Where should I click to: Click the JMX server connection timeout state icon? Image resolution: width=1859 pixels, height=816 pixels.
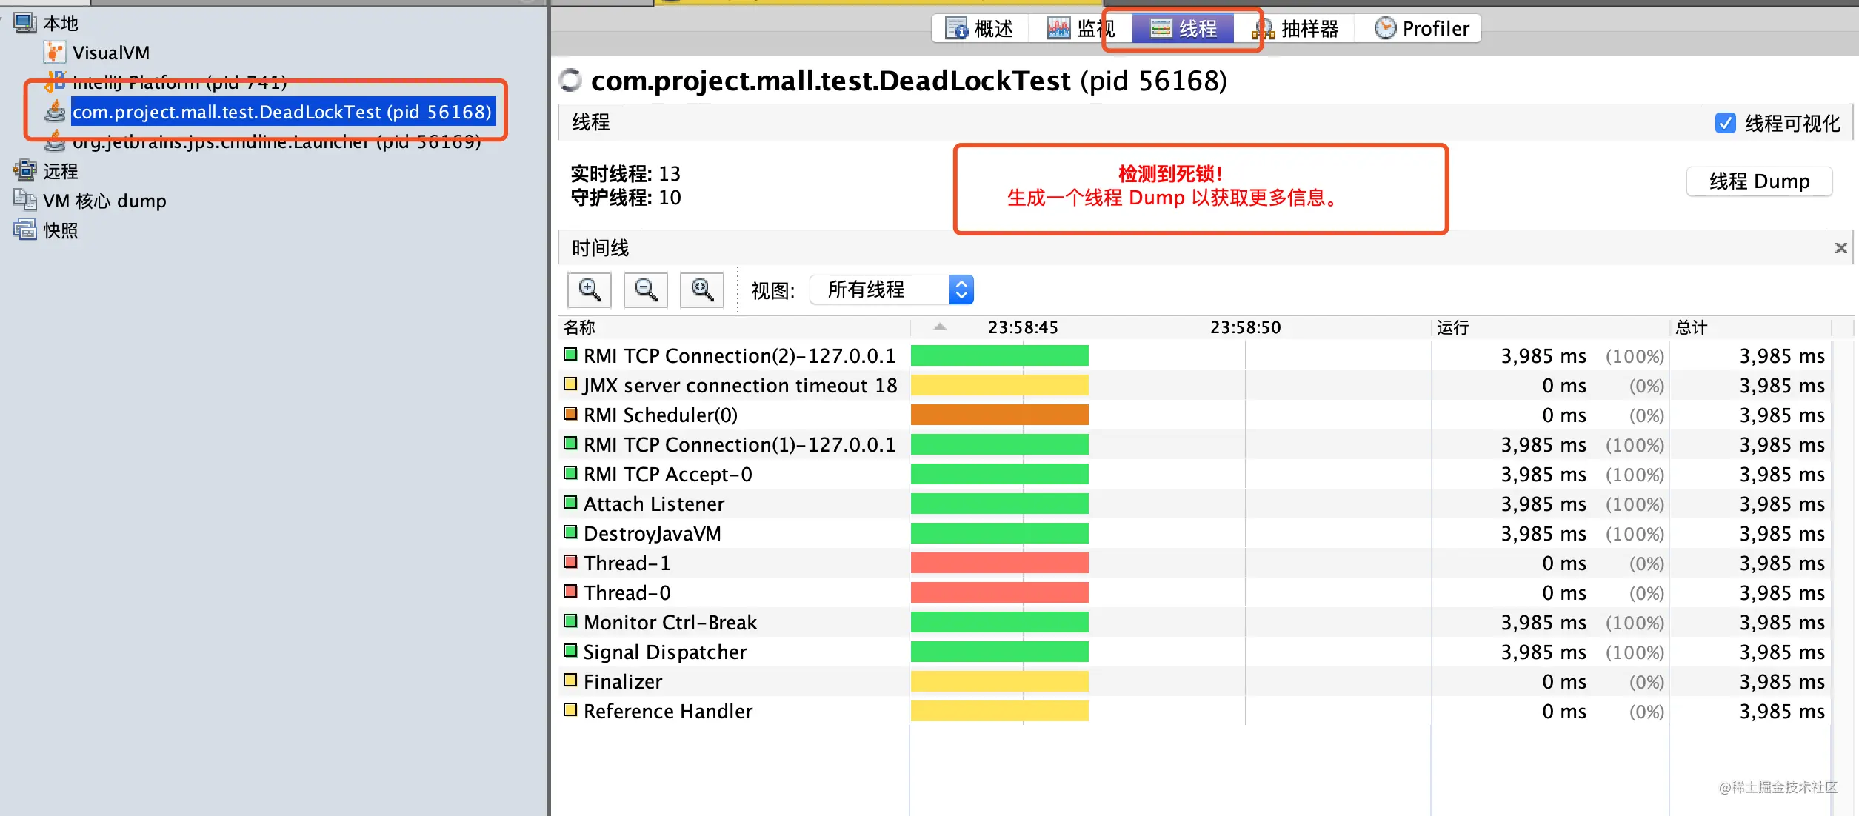point(570,384)
